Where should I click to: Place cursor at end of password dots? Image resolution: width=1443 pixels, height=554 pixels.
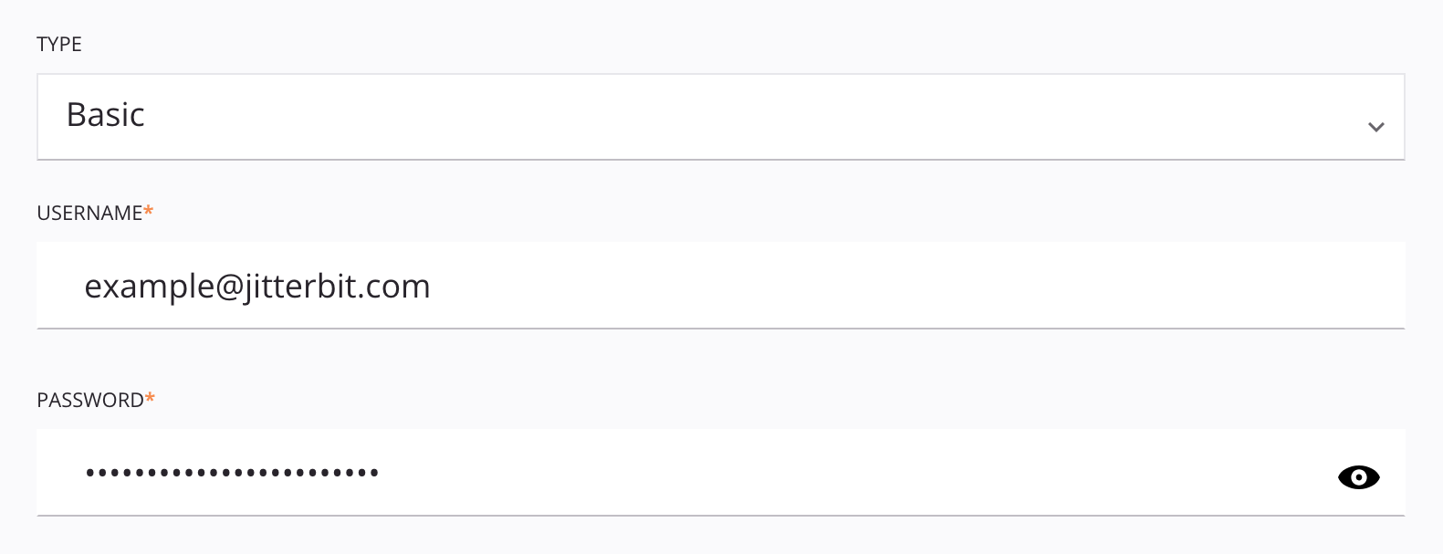(381, 473)
